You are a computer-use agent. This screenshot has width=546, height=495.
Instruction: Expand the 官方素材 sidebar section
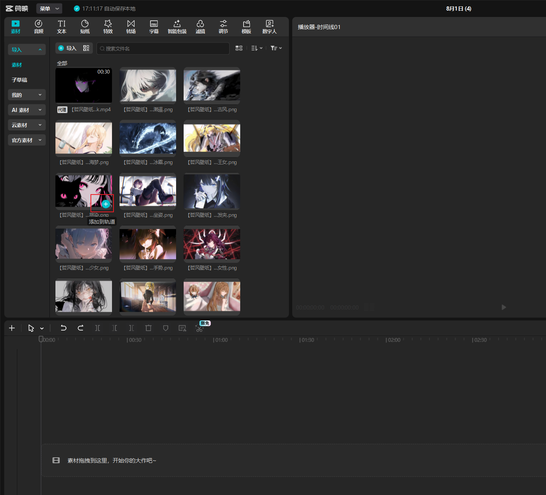[27, 140]
